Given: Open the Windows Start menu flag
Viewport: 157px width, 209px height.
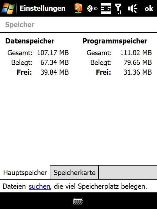Looking at the screenshot, I should [x=8, y=8].
